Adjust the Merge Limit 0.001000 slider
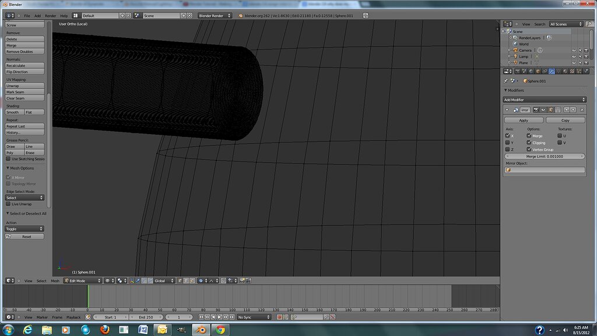This screenshot has height=336, width=597. click(545, 156)
